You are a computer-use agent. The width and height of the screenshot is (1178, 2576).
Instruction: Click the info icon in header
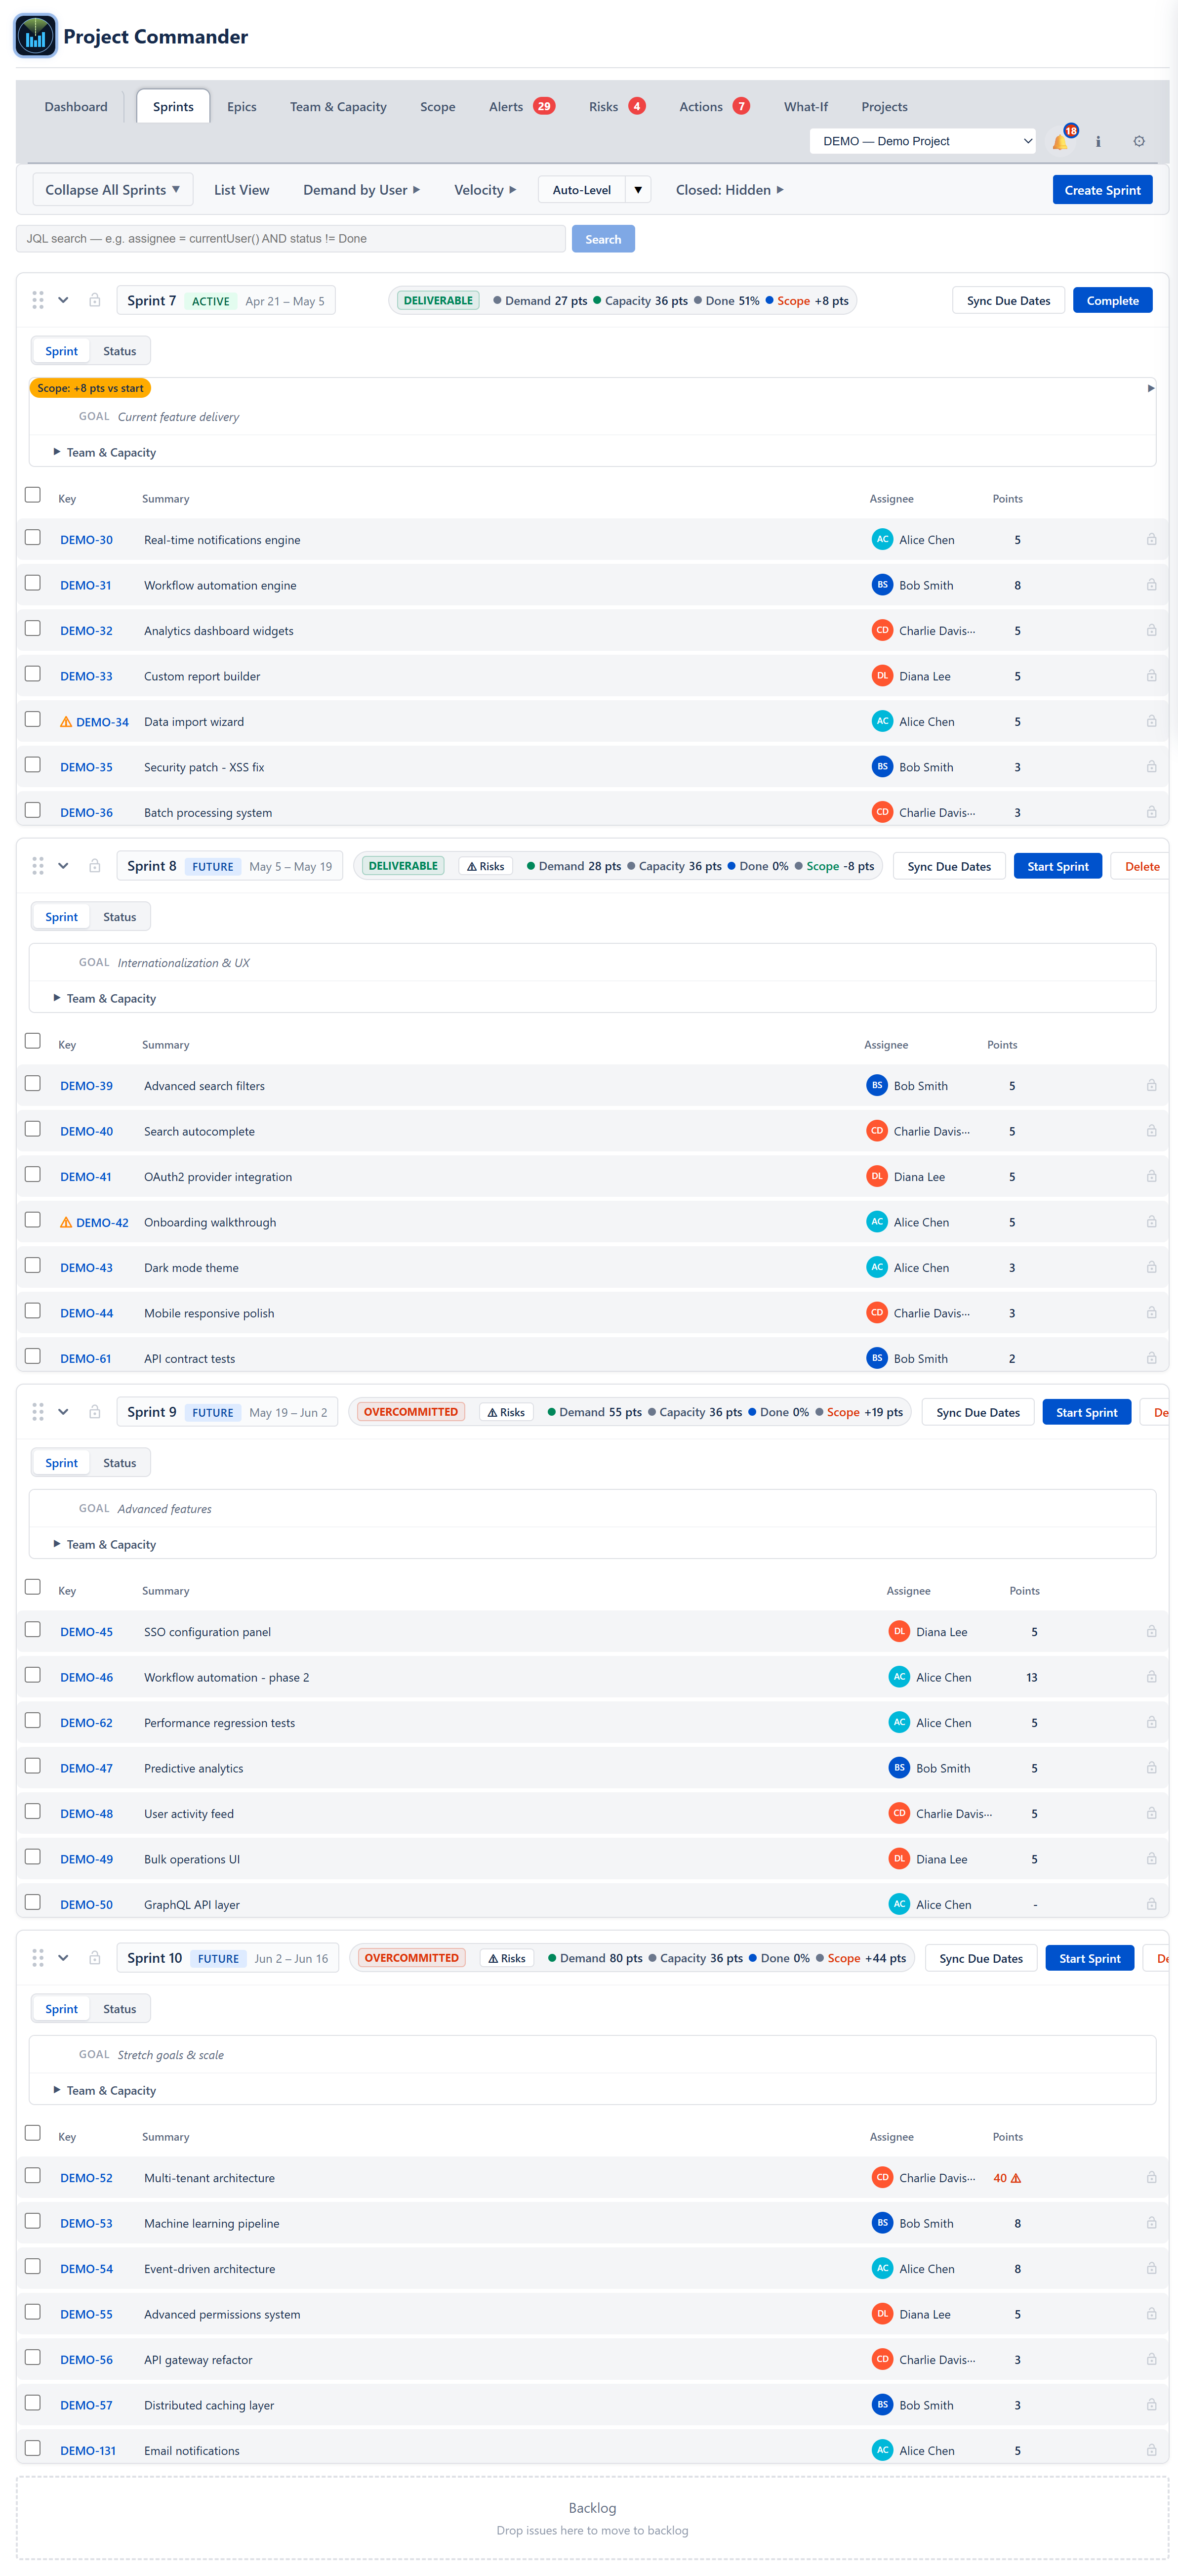click(1098, 142)
